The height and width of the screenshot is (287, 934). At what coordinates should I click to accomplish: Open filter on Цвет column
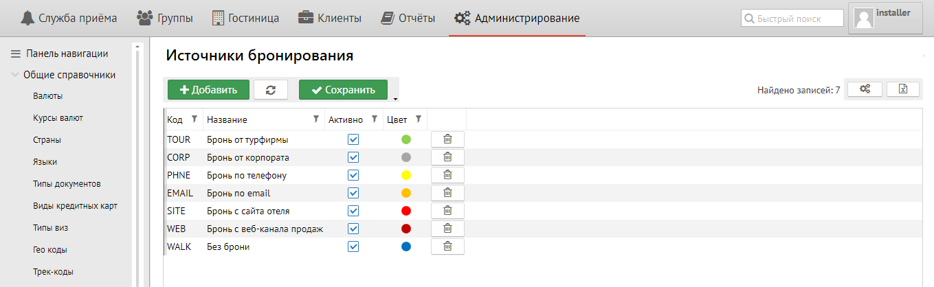(418, 119)
